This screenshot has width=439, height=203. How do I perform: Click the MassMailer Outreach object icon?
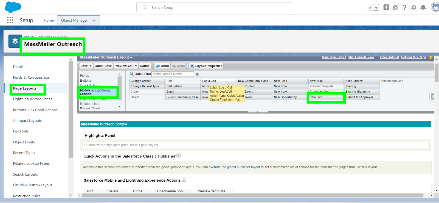(15, 41)
